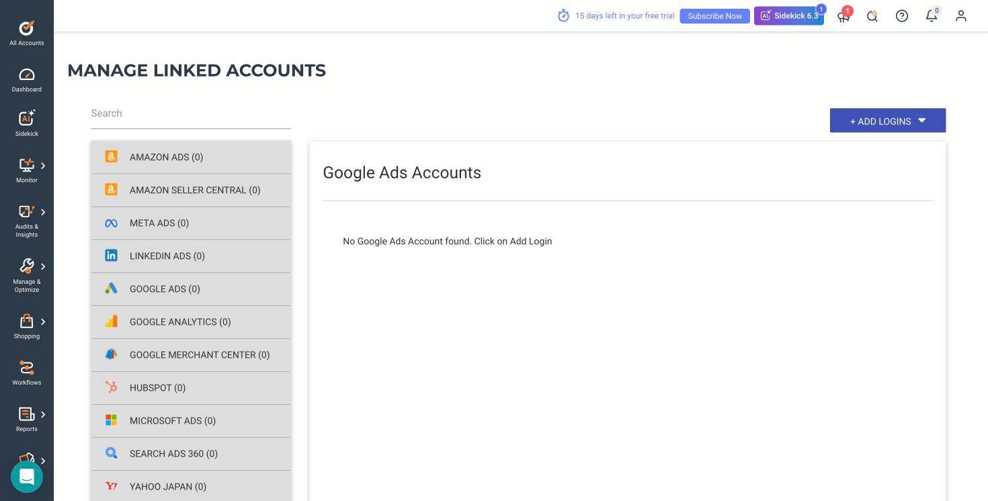
Task: Select the Monitor sidebar icon
Action: 27,165
